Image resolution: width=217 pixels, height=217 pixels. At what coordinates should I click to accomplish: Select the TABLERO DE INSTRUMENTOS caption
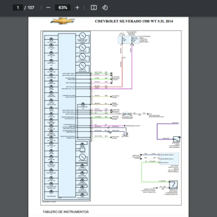[65, 212]
